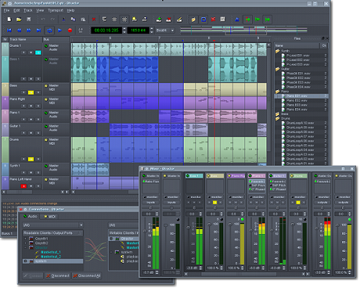Click the Rewind transport icon

coord(19,30)
